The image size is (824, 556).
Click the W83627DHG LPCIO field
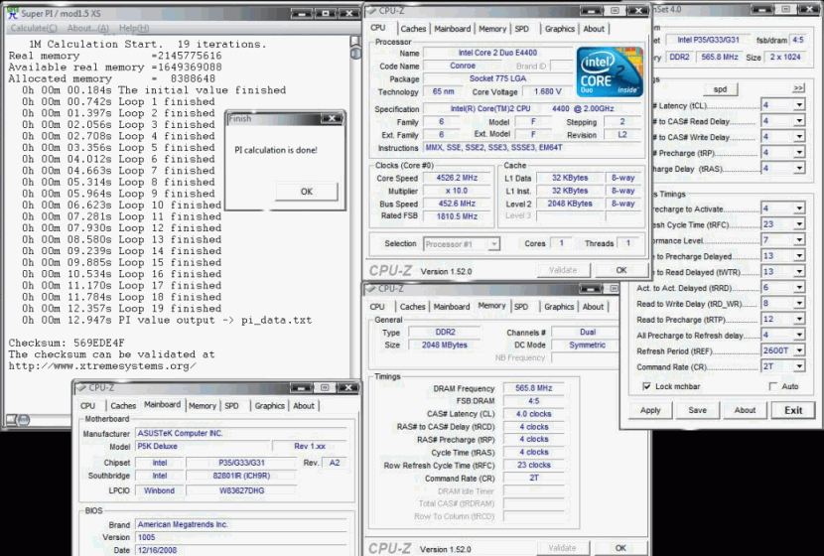(241, 490)
